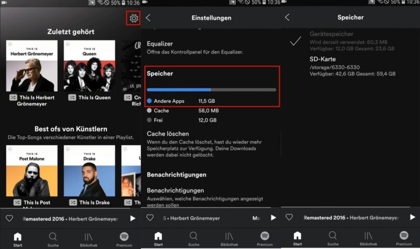Open the Post Malone playlist cover
The image size is (420, 249).
pyautogui.click(x=32, y=171)
